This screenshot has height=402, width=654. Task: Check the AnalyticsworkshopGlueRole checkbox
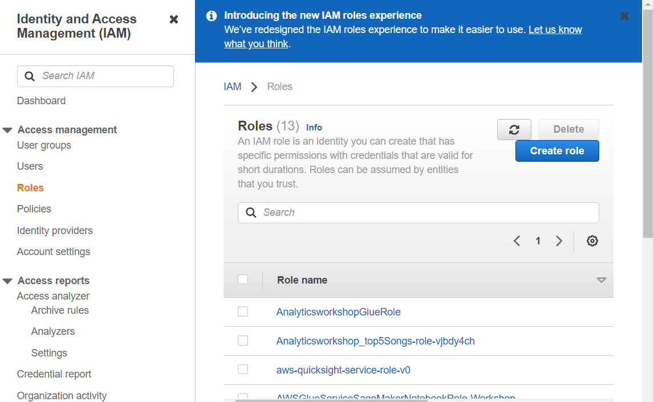click(x=243, y=311)
